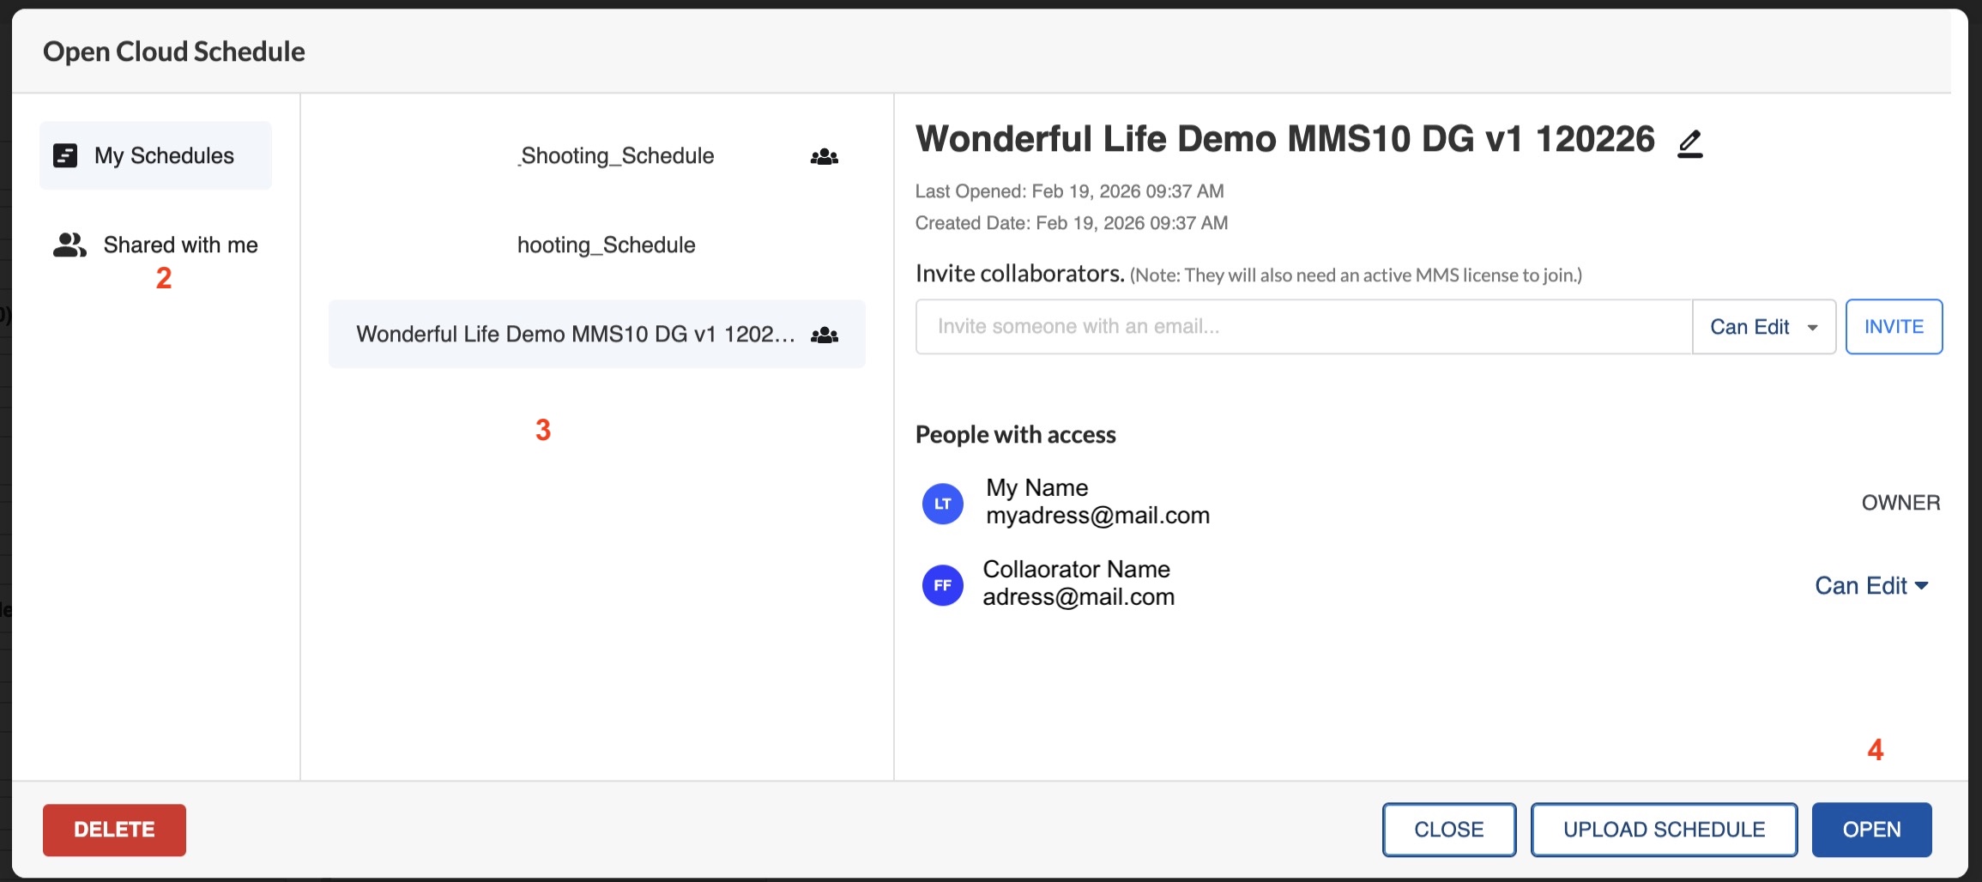Change Collaorator Name's Can Edit permission level
The height and width of the screenshot is (882, 1982).
pyautogui.click(x=1871, y=585)
